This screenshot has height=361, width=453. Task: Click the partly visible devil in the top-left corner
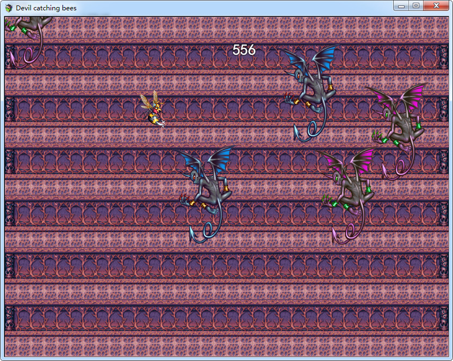pyautogui.click(x=28, y=42)
